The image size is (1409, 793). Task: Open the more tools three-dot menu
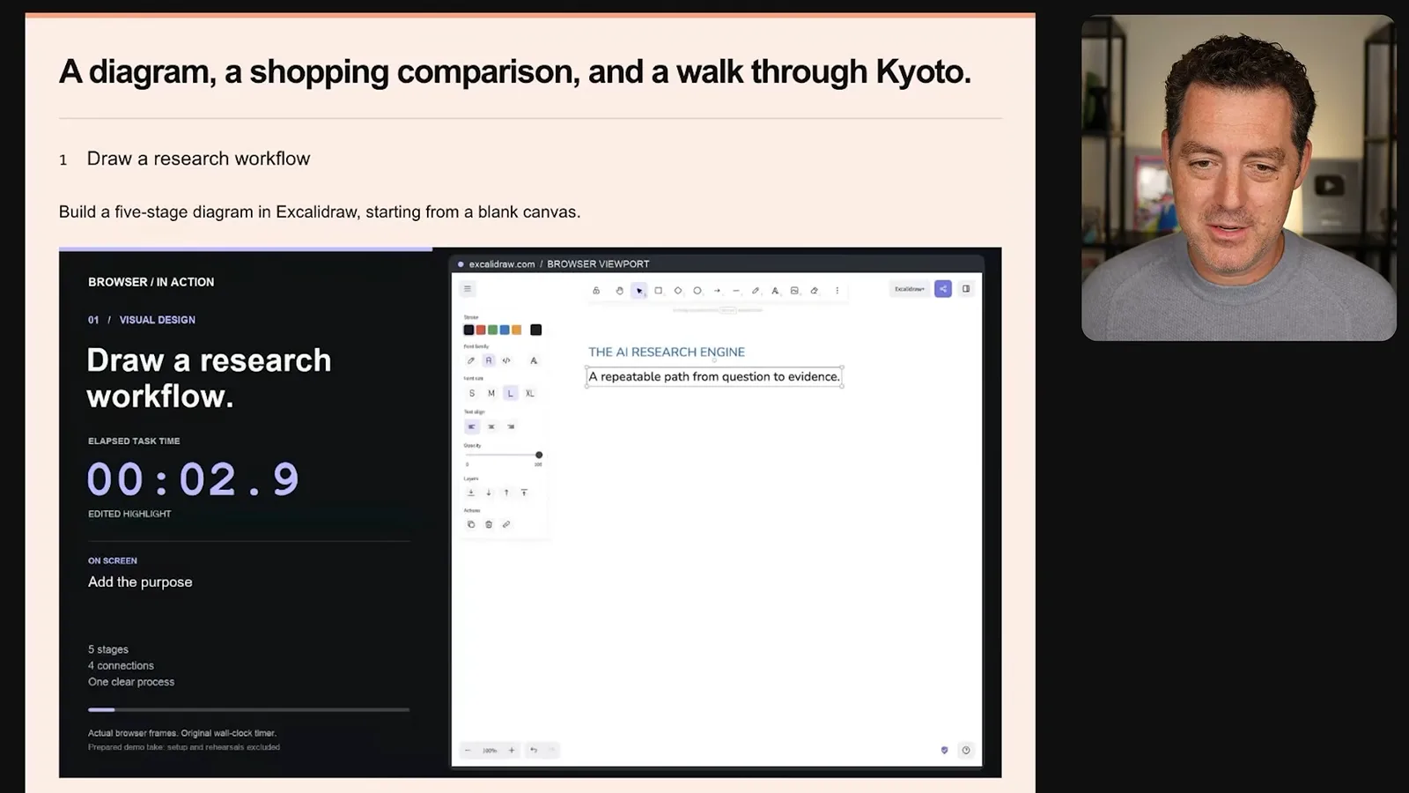tap(837, 290)
